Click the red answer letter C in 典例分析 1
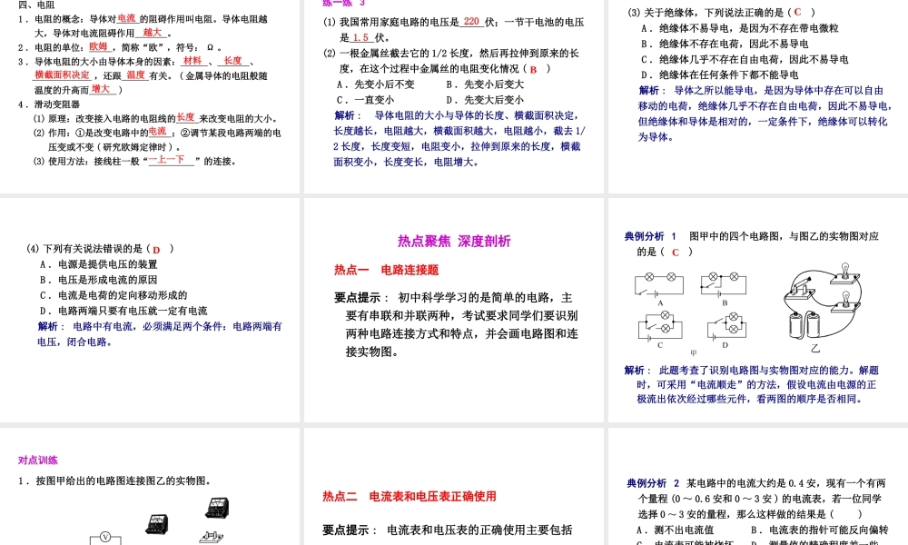The image size is (908, 545). coord(676,252)
